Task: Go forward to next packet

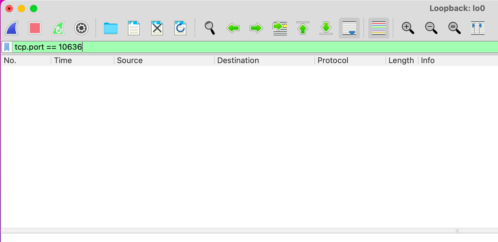Action: [x=256, y=28]
